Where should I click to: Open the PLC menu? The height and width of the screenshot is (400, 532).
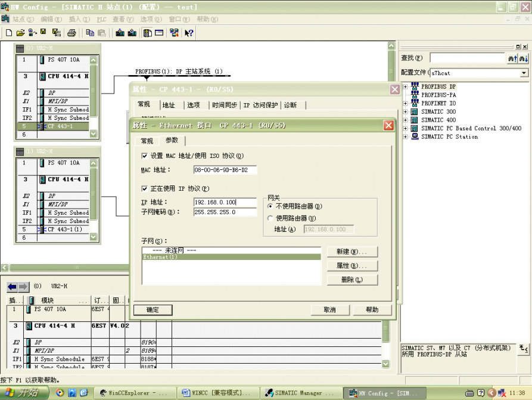101,19
